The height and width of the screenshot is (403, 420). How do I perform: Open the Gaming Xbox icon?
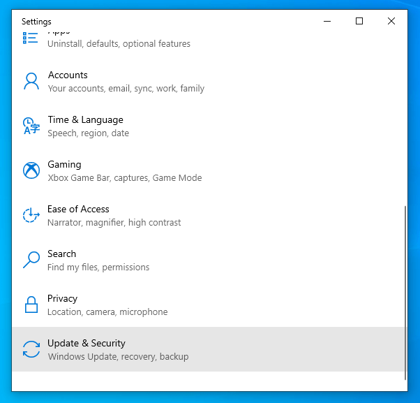point(31,170)
